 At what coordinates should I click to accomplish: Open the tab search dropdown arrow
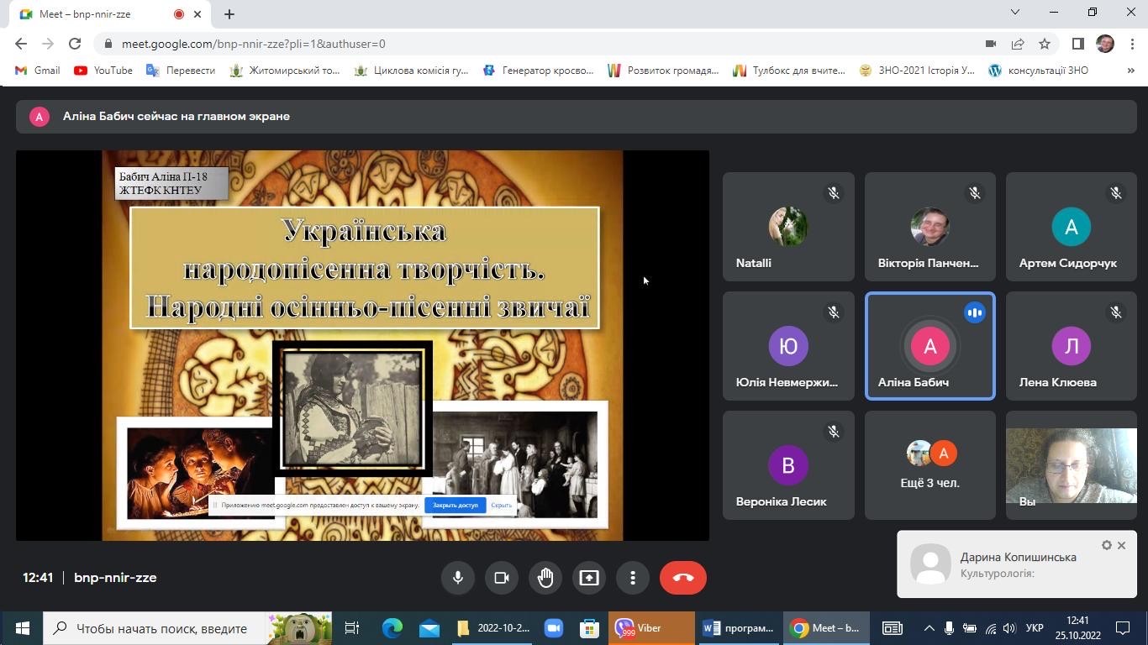(x=1015, y=12)
